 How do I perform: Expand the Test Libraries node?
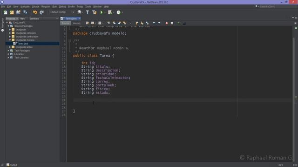click(x=8, y=58)
